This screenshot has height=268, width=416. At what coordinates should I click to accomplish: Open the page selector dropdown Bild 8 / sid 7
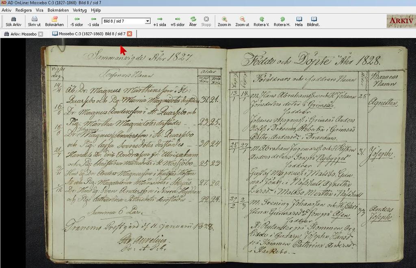(x=126, y=21)
